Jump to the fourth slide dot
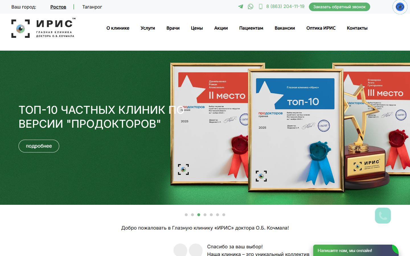 tap(205, 215)
